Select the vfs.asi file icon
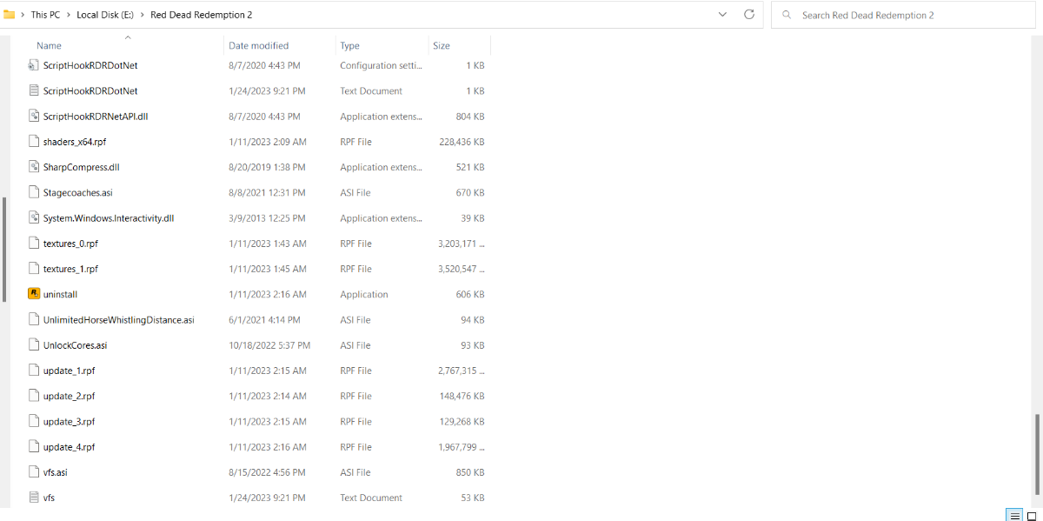The height and width of the screenshot is (521, 1043). tap(34, 472)
